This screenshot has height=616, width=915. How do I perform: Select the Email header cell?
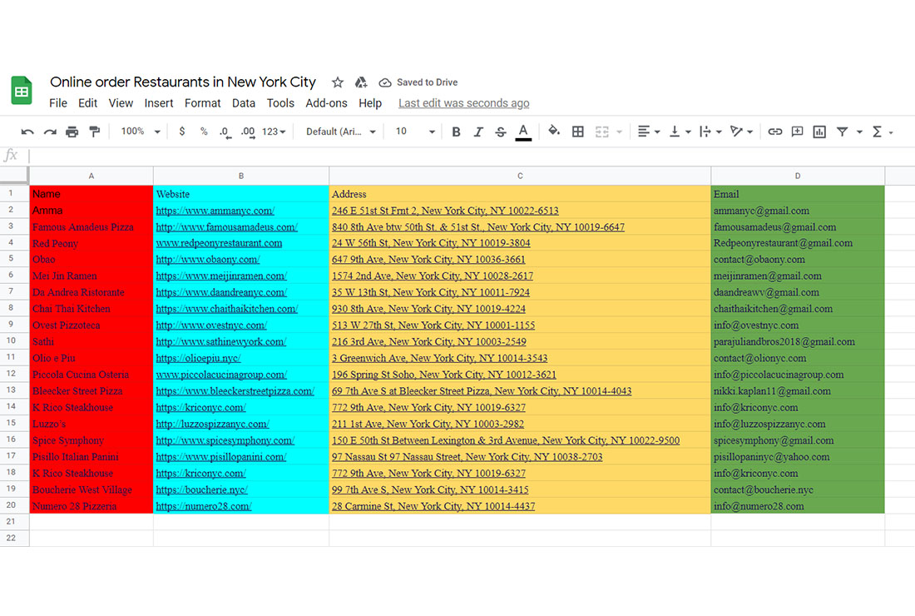click(x=798, y=194)
